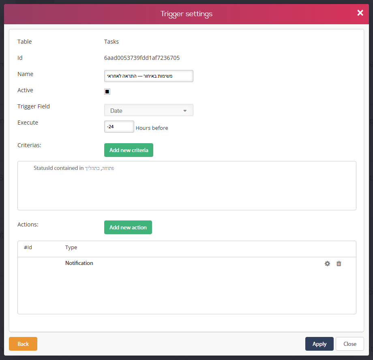Screen dimensions: 373x360
Task: Click the trigger Id value 6aad0053739fdd1af7236705
Action: (142, 58)
